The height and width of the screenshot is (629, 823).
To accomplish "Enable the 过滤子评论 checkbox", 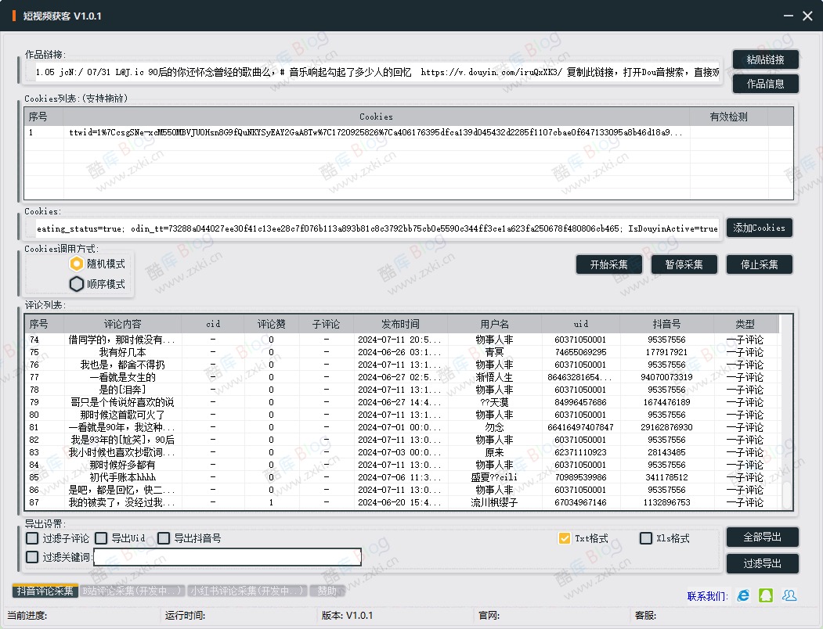I will coord(32,538).
